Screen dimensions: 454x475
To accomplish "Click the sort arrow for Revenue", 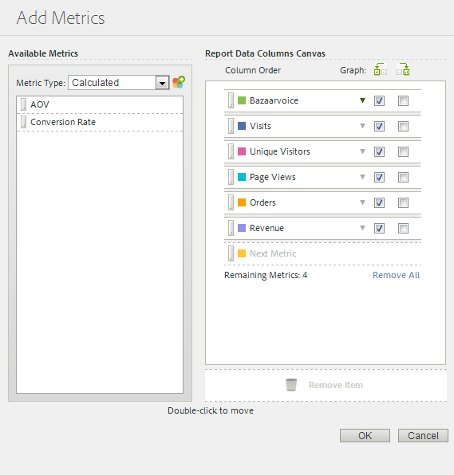I will [362, 228].
